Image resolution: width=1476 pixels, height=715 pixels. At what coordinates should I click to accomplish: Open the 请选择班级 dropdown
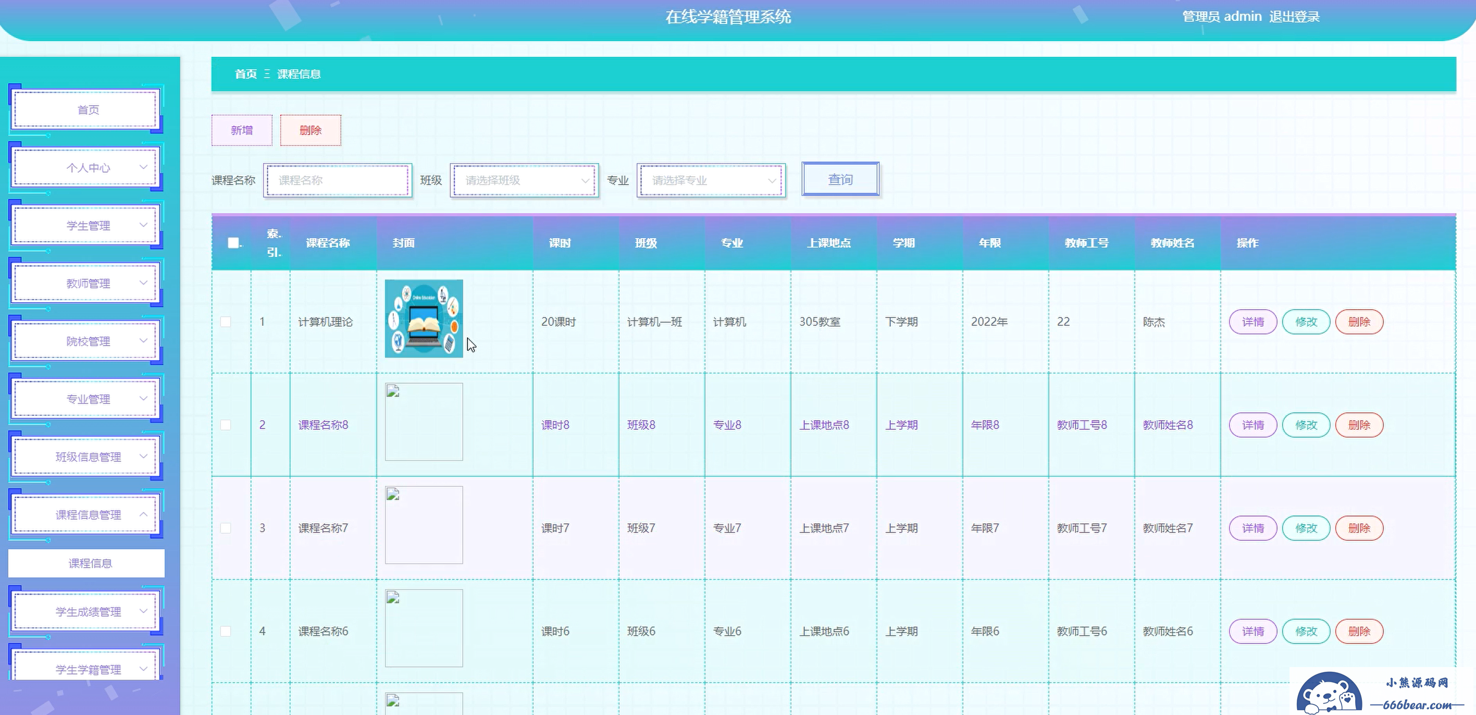coord(524,180)
